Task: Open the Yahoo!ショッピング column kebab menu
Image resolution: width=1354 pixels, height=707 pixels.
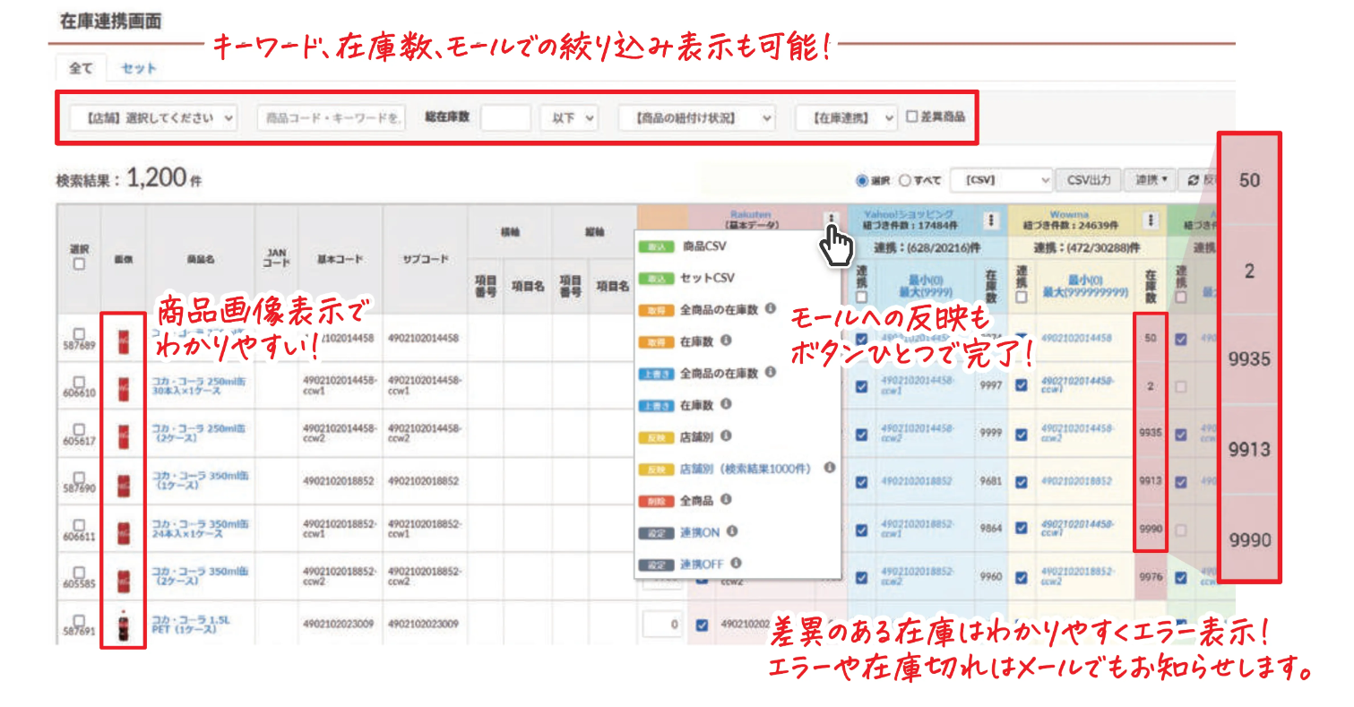Action: (x=991, y=220)
